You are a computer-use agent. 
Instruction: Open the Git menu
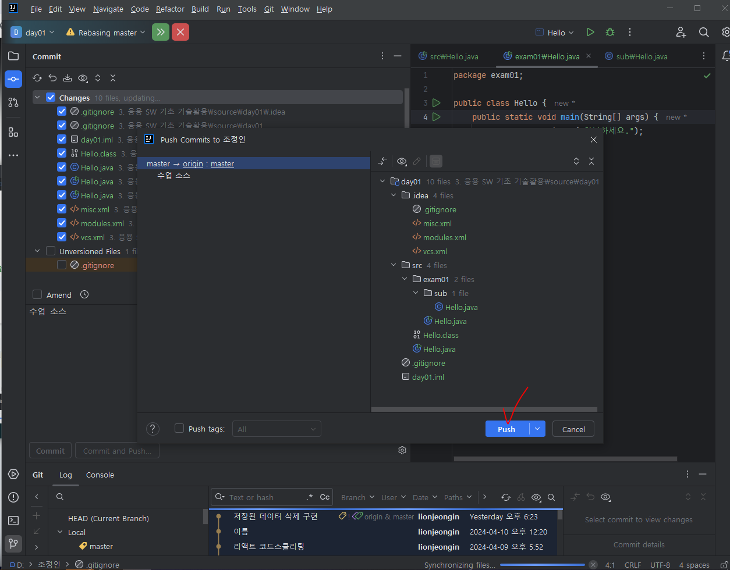(x=269, y=9)
